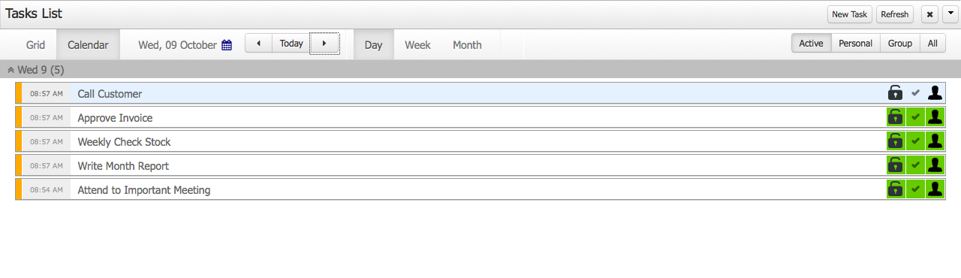This screenshot has height=278, width=961.
Task: Toggle checkmark on Approve Invoice task
Action: coord(915,117)
